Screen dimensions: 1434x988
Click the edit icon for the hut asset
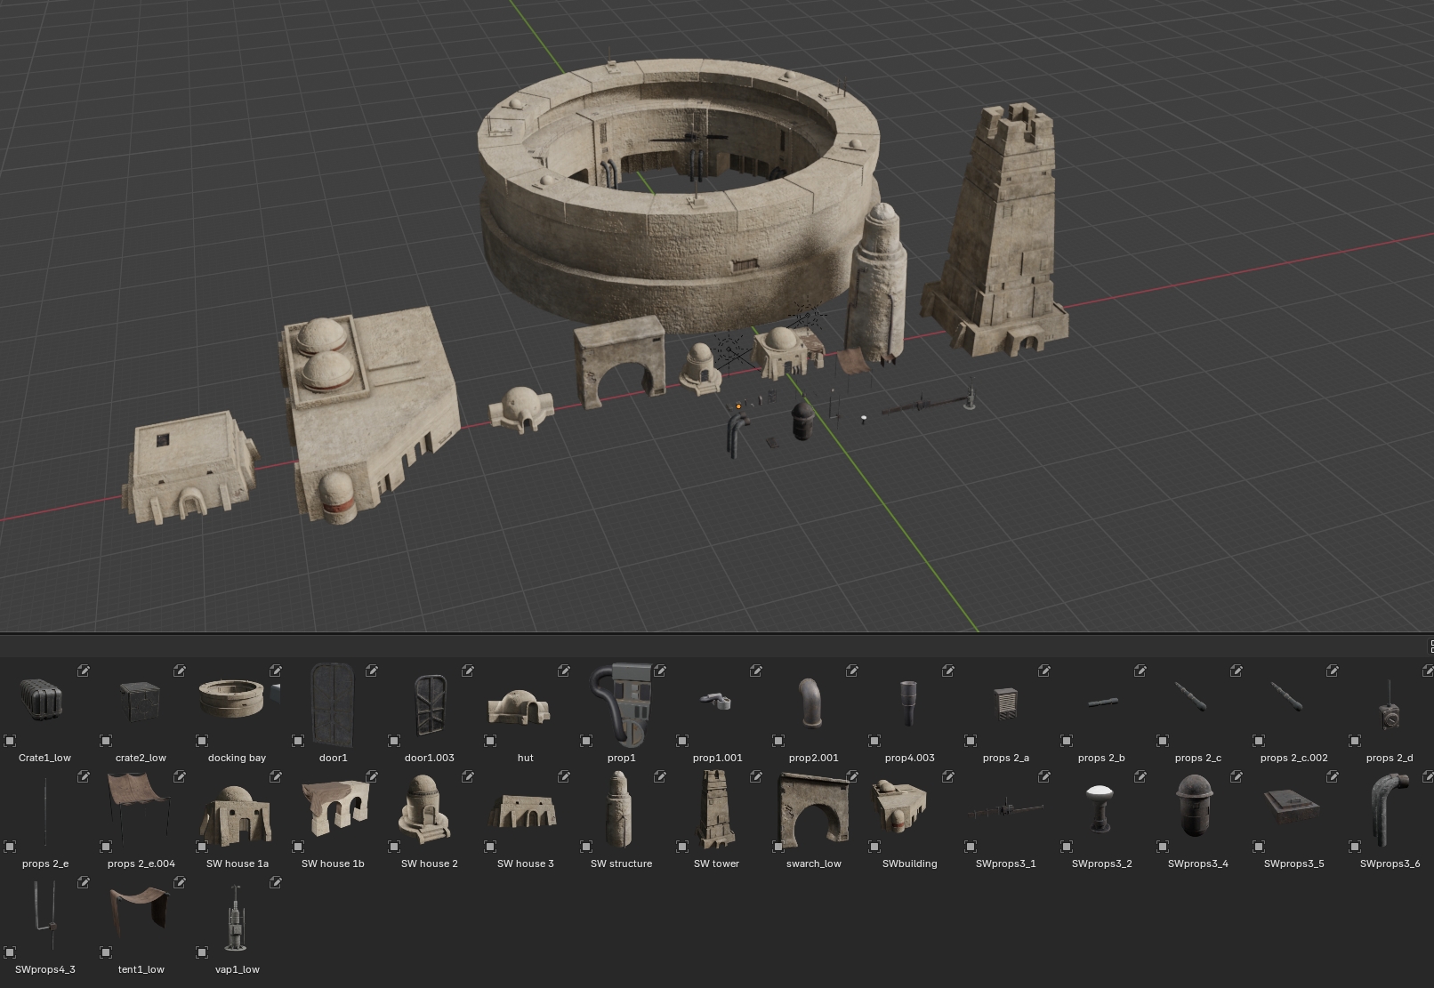click(564, 671)
